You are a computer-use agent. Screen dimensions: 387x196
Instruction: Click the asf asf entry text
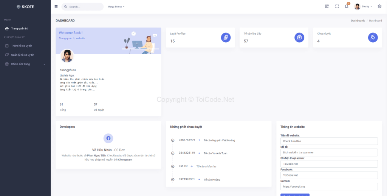pos(183,166)
